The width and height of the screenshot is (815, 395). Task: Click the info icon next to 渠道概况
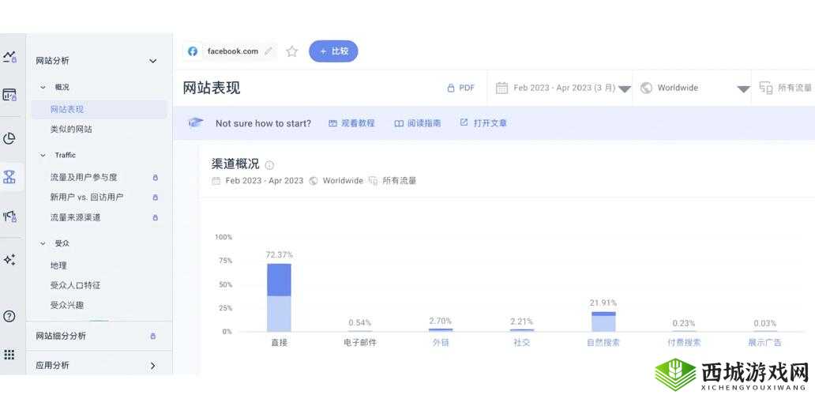click(x=269, y=165)
